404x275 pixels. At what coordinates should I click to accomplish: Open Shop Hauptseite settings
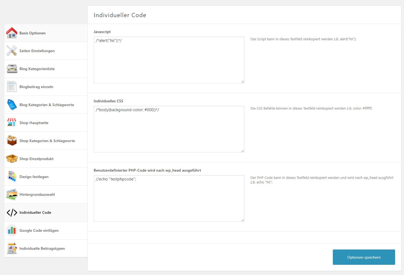pos(46,123)
